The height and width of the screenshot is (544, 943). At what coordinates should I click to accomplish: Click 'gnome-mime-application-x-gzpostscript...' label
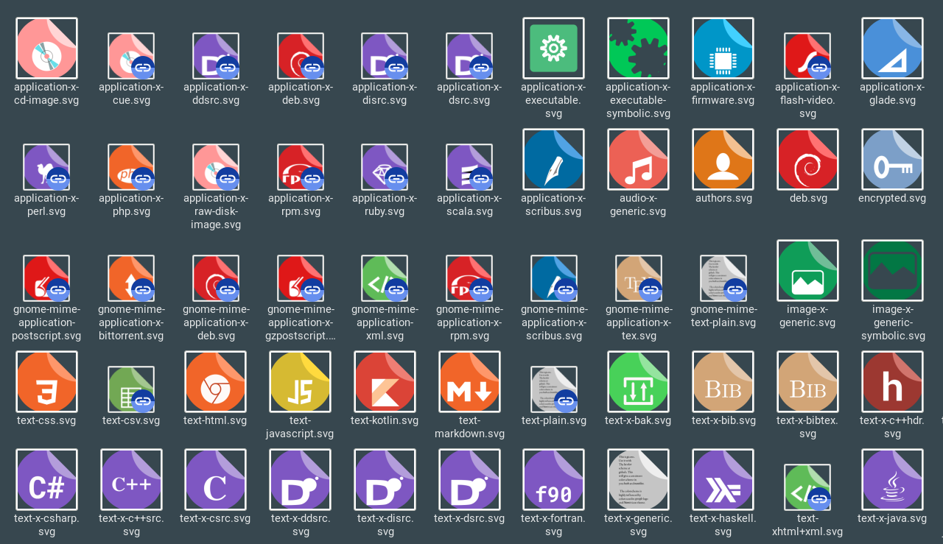click(x=301, y=322)
